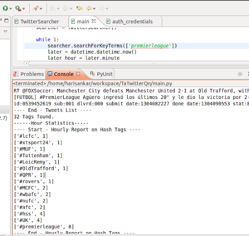Click the Last Edit Location icon

79,8
